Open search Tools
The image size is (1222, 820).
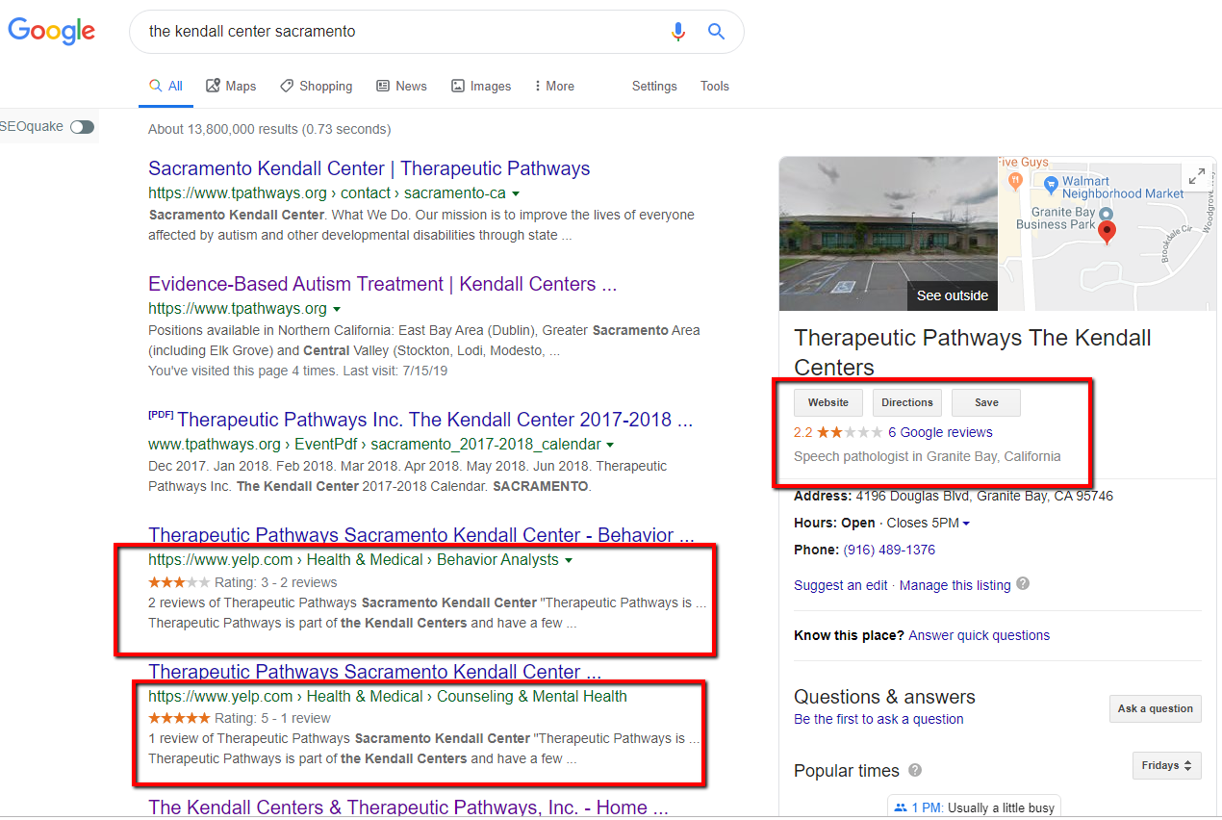tap(715, 86)
